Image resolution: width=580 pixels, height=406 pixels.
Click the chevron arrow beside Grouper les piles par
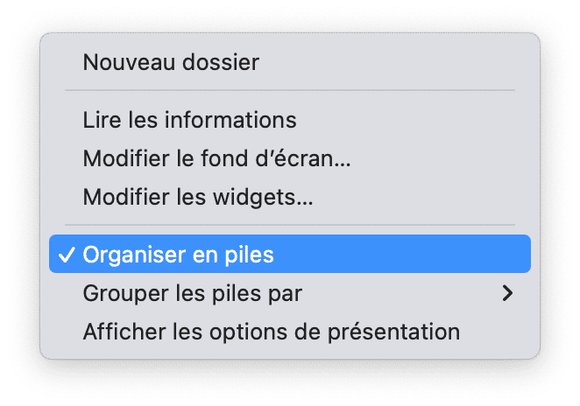pyautogui.click(x=507, y=293)
